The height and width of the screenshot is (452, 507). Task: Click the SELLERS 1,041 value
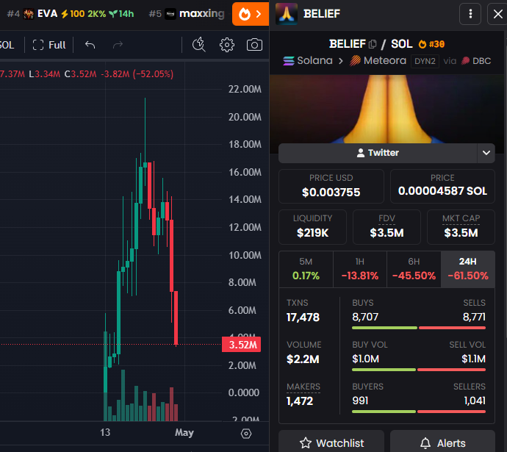pos(475,401)
